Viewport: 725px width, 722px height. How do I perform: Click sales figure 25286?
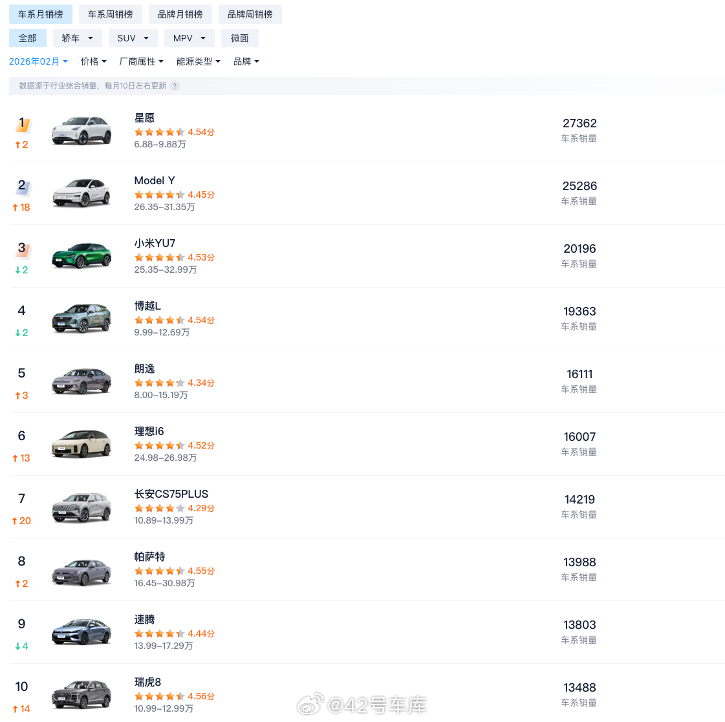click(579, 186)
